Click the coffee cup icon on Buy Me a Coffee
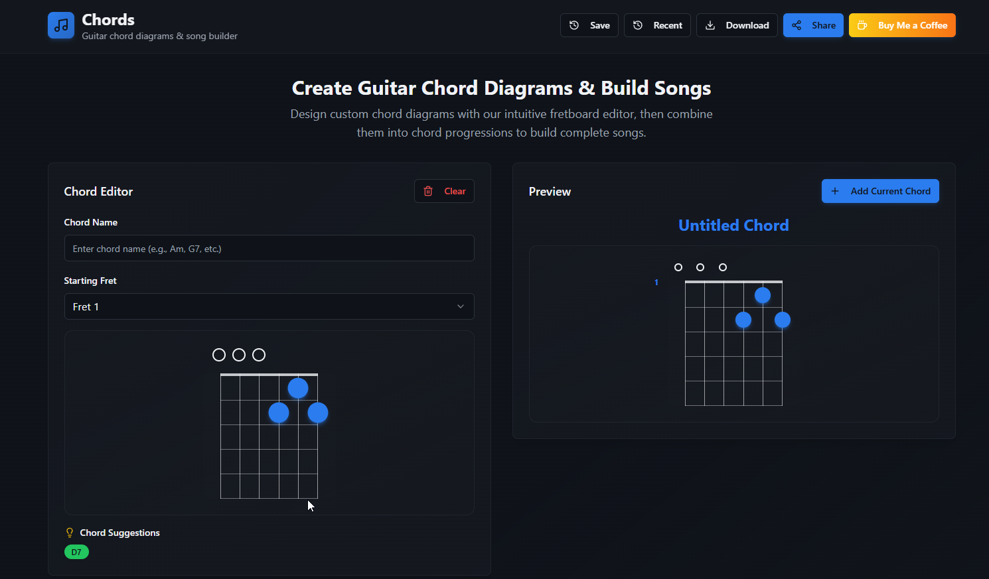The image size is (989, 579). click(862, 25)
